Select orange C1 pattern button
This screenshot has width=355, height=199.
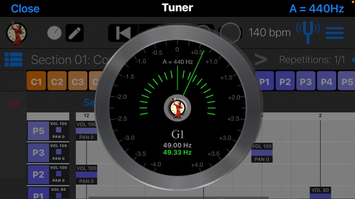tap(36, 81)
